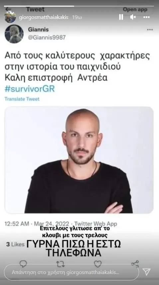Click the story progress bar
Screen dimensions: 159x285
click(79, 6)
